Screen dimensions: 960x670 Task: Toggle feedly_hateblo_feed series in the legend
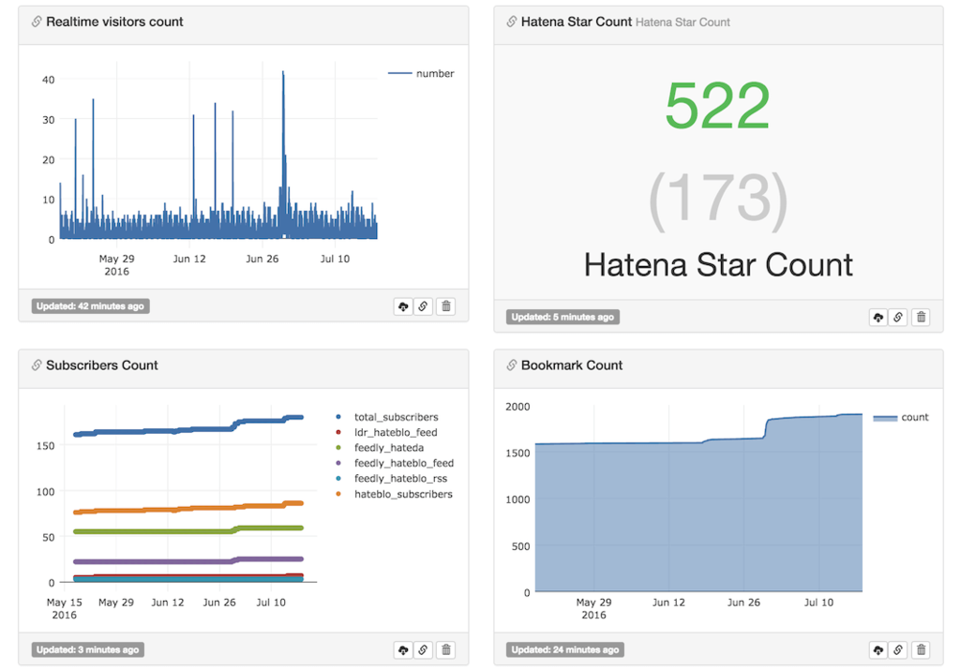point(395,463)
